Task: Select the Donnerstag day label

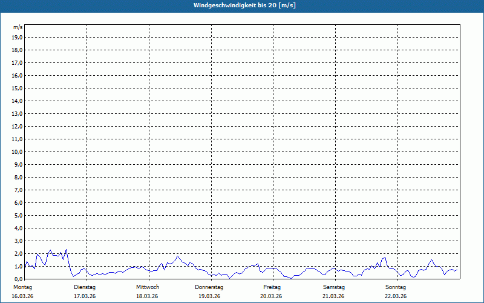Action: 209,287
